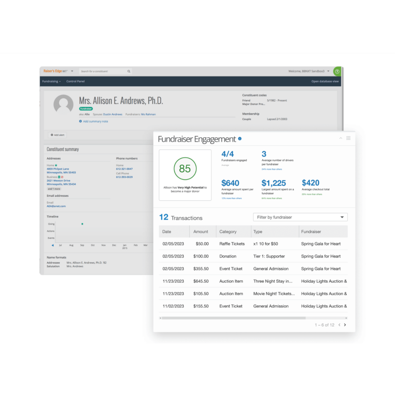The width and height of the screenshot is (395, 395).
Task: Click the red no-mail icon by Business
Action: pyautogui.click(x=62, y=177)
